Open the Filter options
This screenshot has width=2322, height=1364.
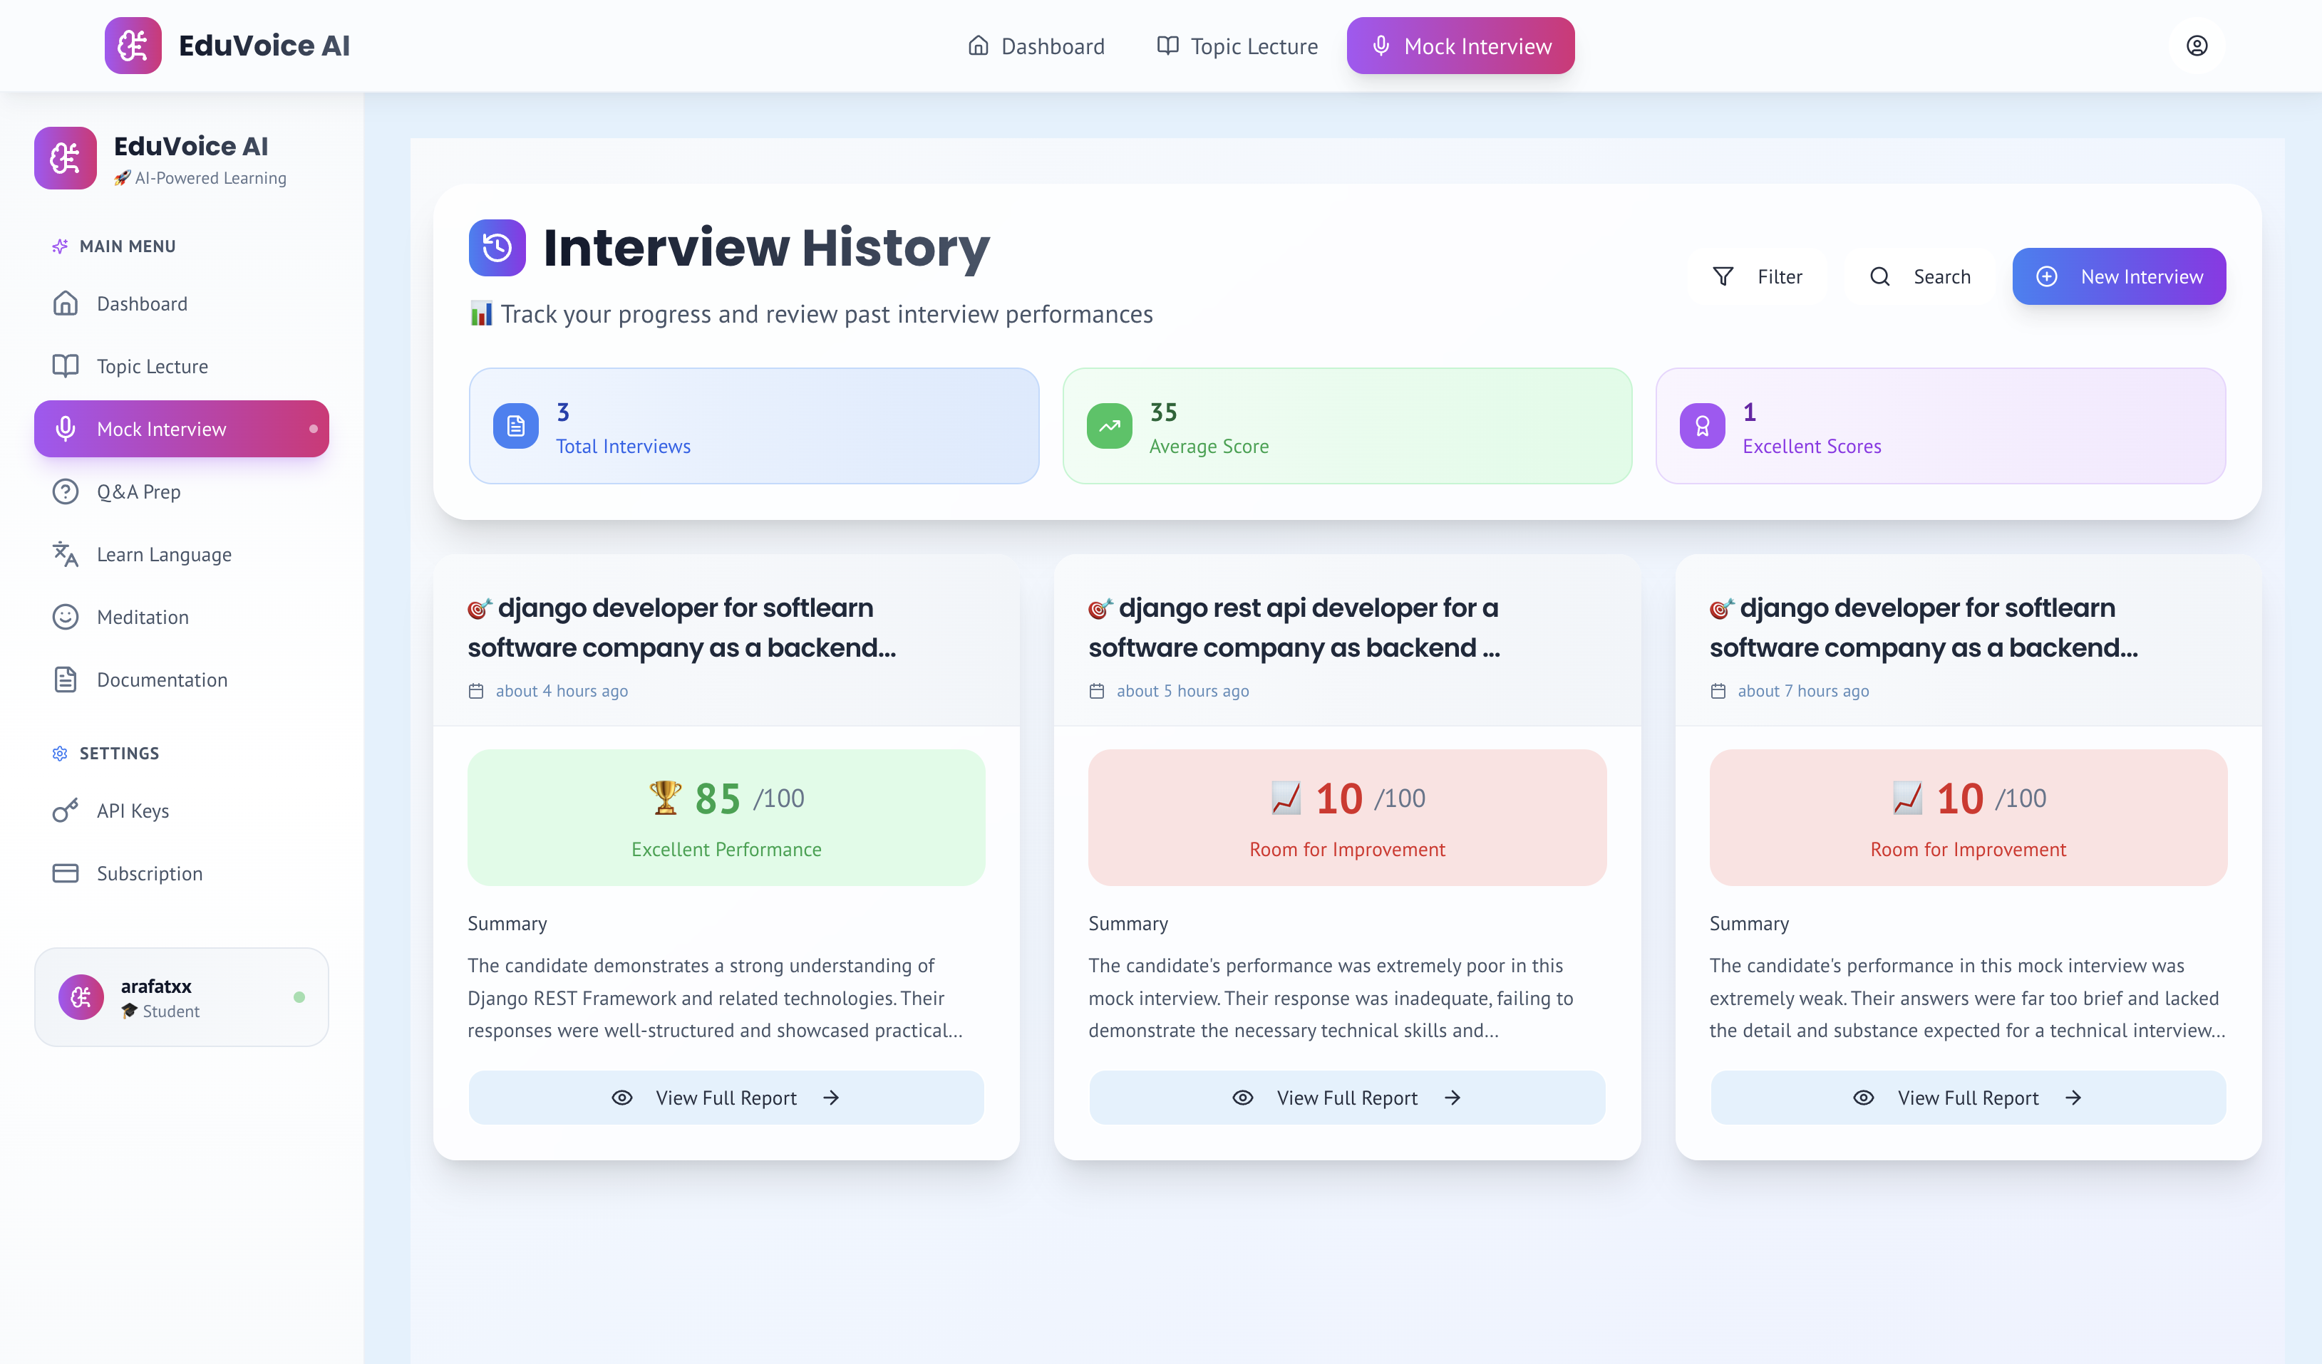pos(1757,276)
